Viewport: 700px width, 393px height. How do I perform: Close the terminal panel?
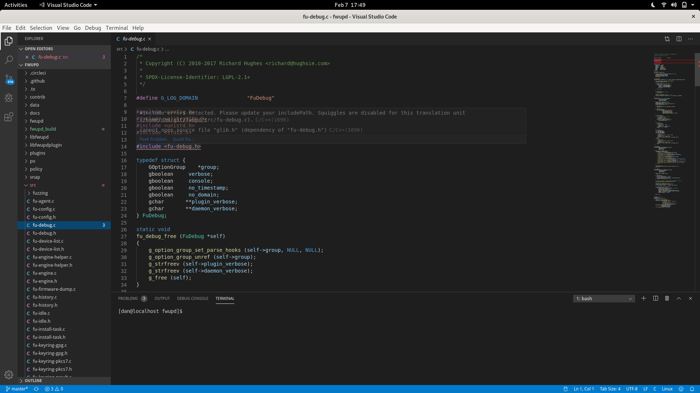click(x=691, y=298)
